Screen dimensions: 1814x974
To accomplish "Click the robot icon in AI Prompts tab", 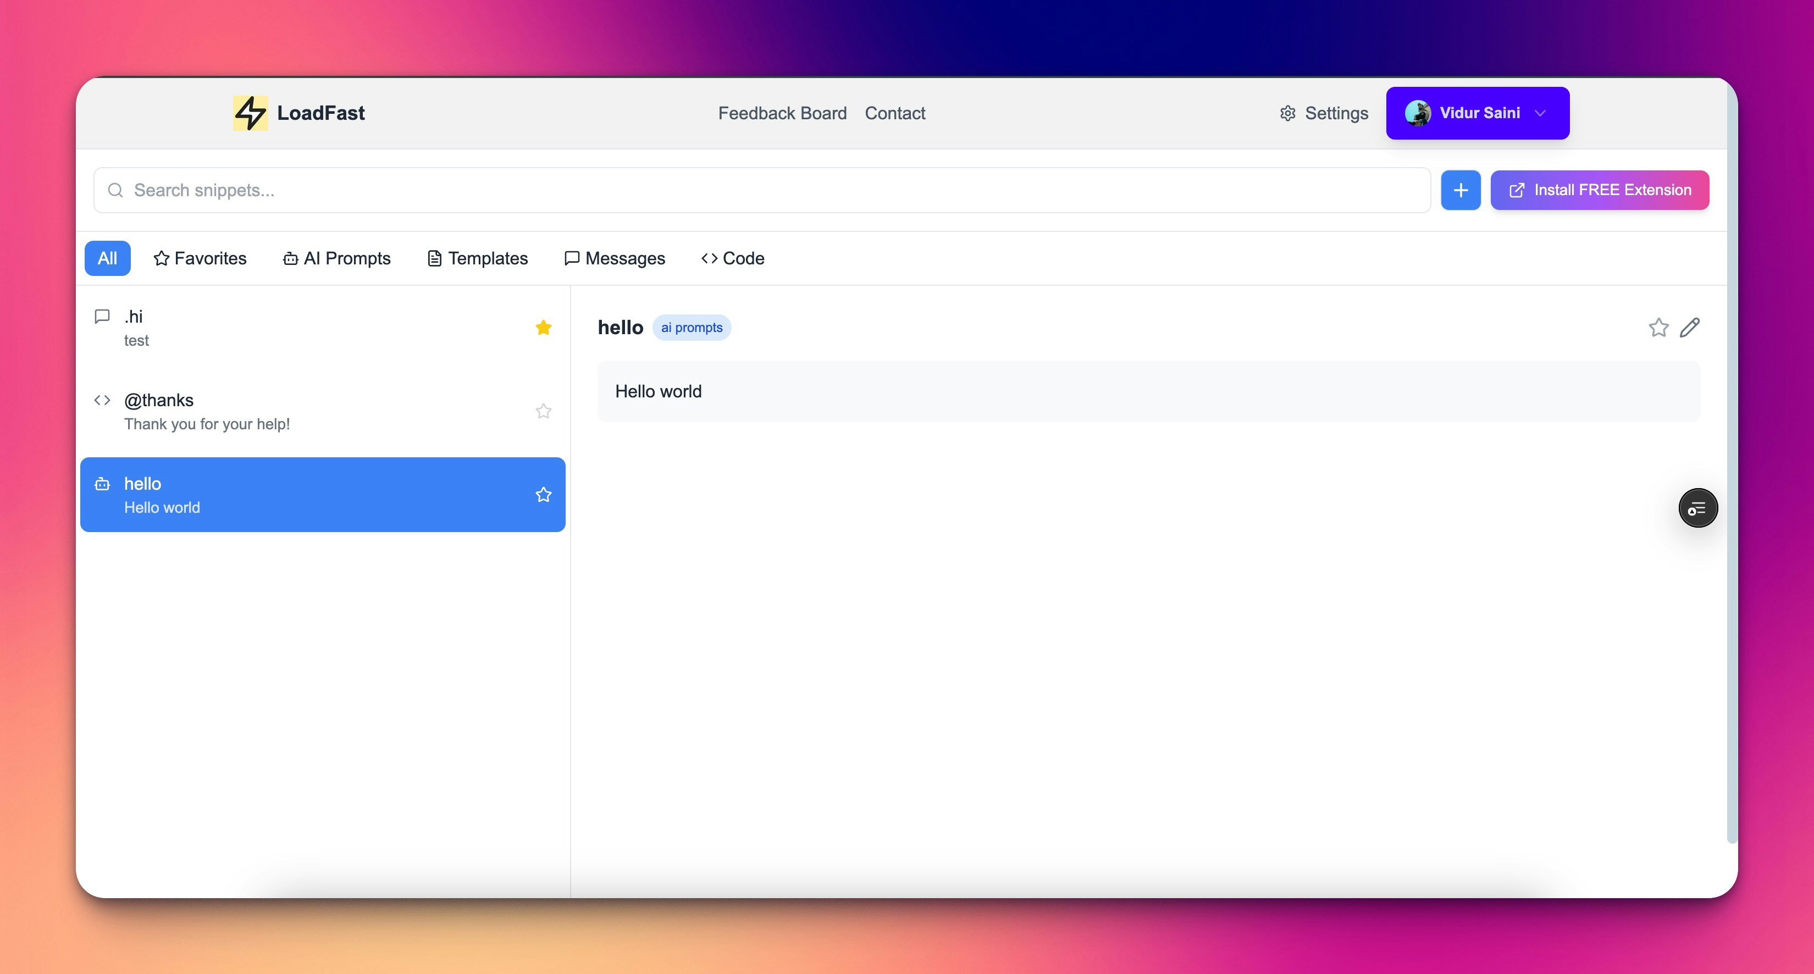I will (x=290, y=258).
